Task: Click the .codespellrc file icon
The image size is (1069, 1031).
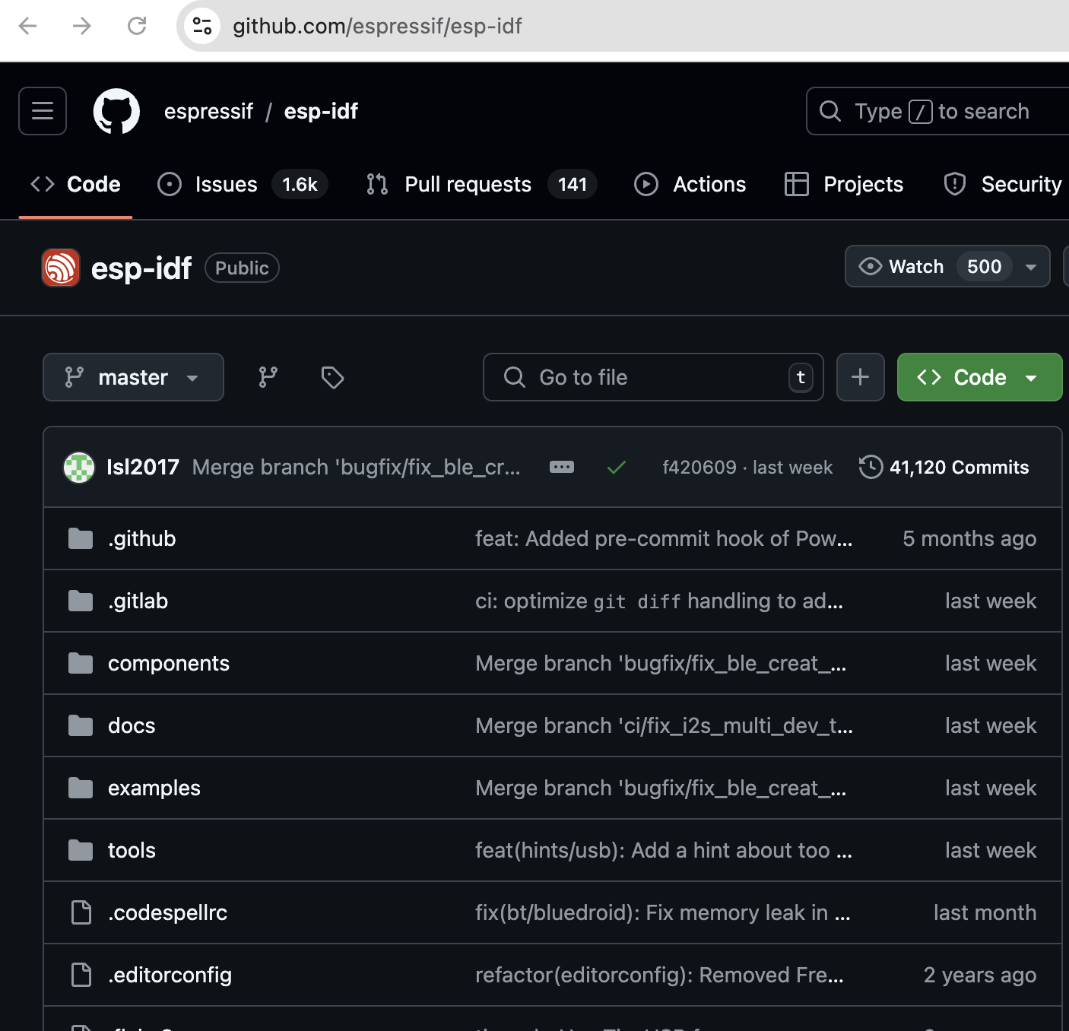Action: point(81,912)
